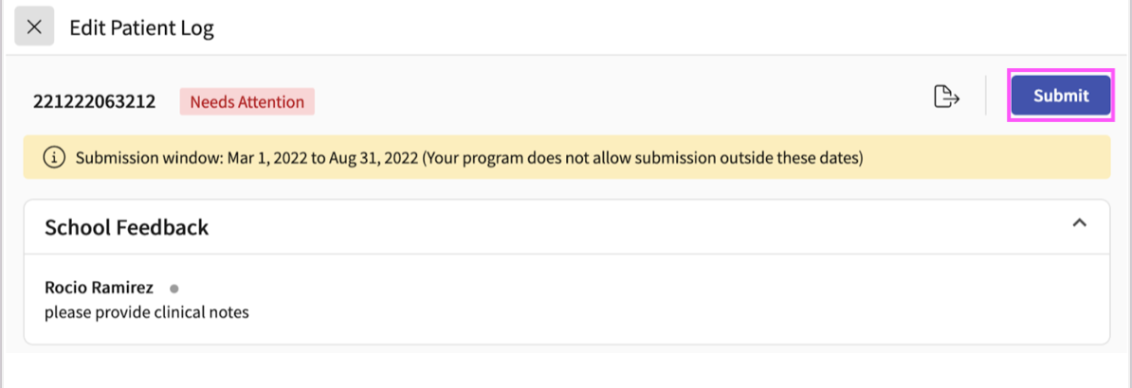1132x388 pixels.
Task: Click the export log document icon
Action: coord(946,97)
